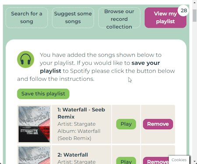197x164 pixels.
Task: Play the second Waterfall track
Action: click(126, 160)
